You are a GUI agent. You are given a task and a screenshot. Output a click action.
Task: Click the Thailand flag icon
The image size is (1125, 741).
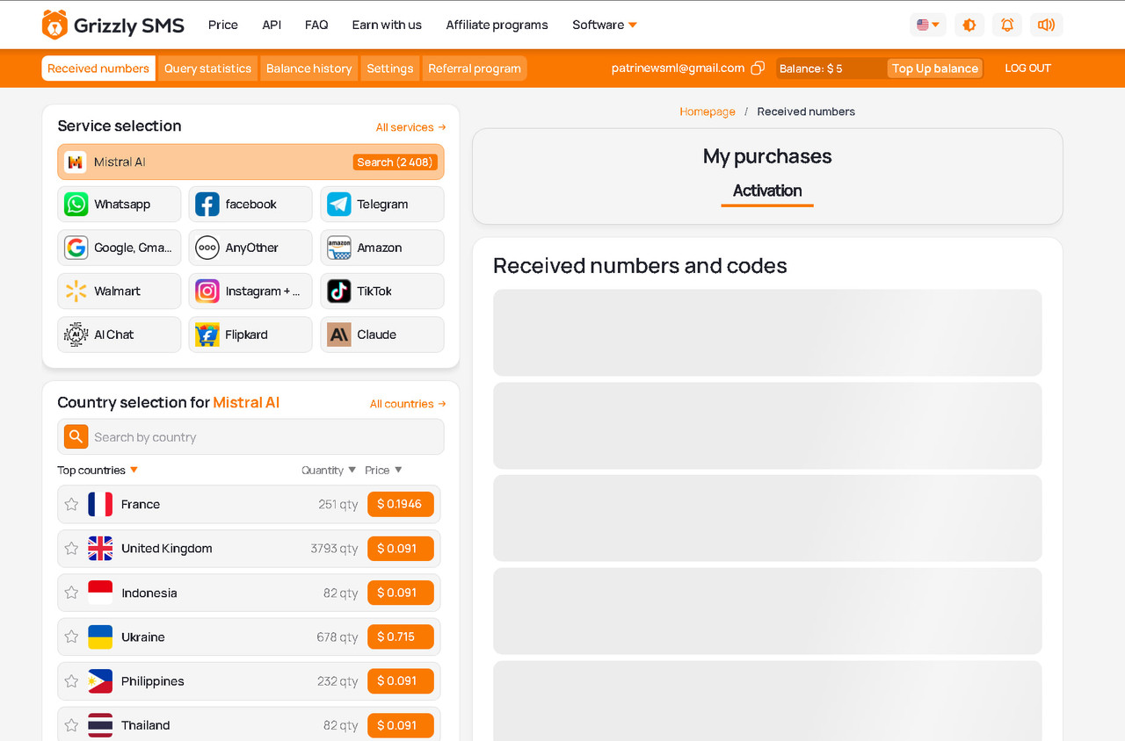(100, 725)
